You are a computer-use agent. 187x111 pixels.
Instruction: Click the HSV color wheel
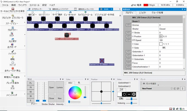pyautogui.click(x=75, y=93)
